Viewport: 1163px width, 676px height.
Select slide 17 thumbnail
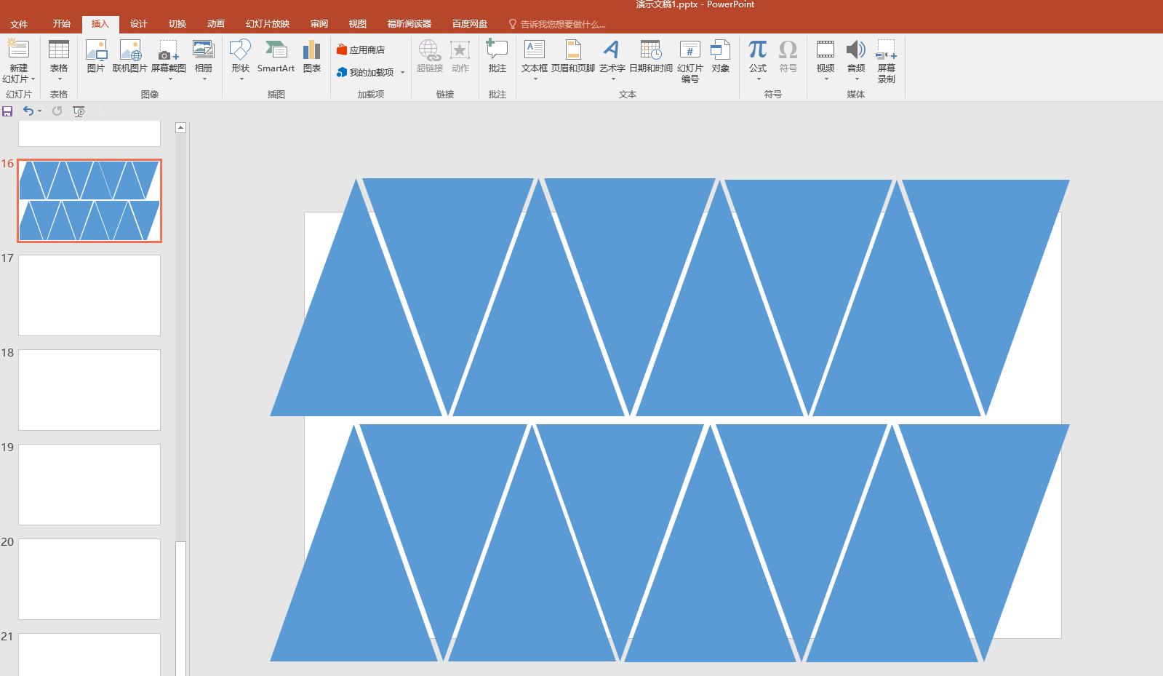tap(89, 295)
